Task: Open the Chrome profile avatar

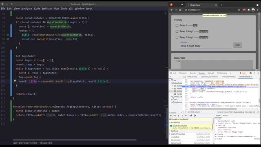Action: coord(253,10)
